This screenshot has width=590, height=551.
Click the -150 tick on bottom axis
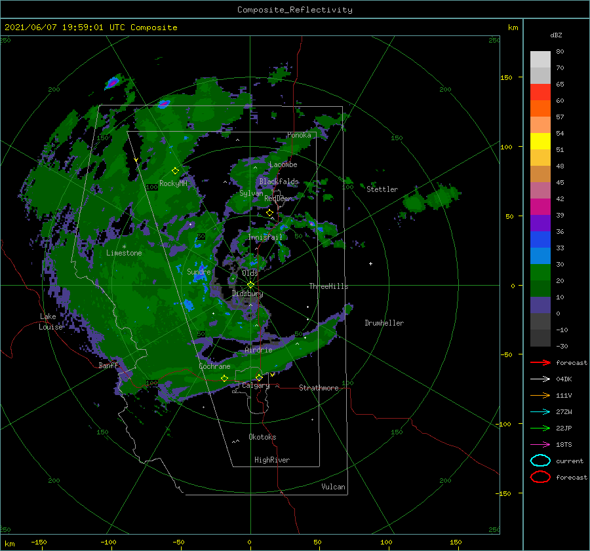39,542
